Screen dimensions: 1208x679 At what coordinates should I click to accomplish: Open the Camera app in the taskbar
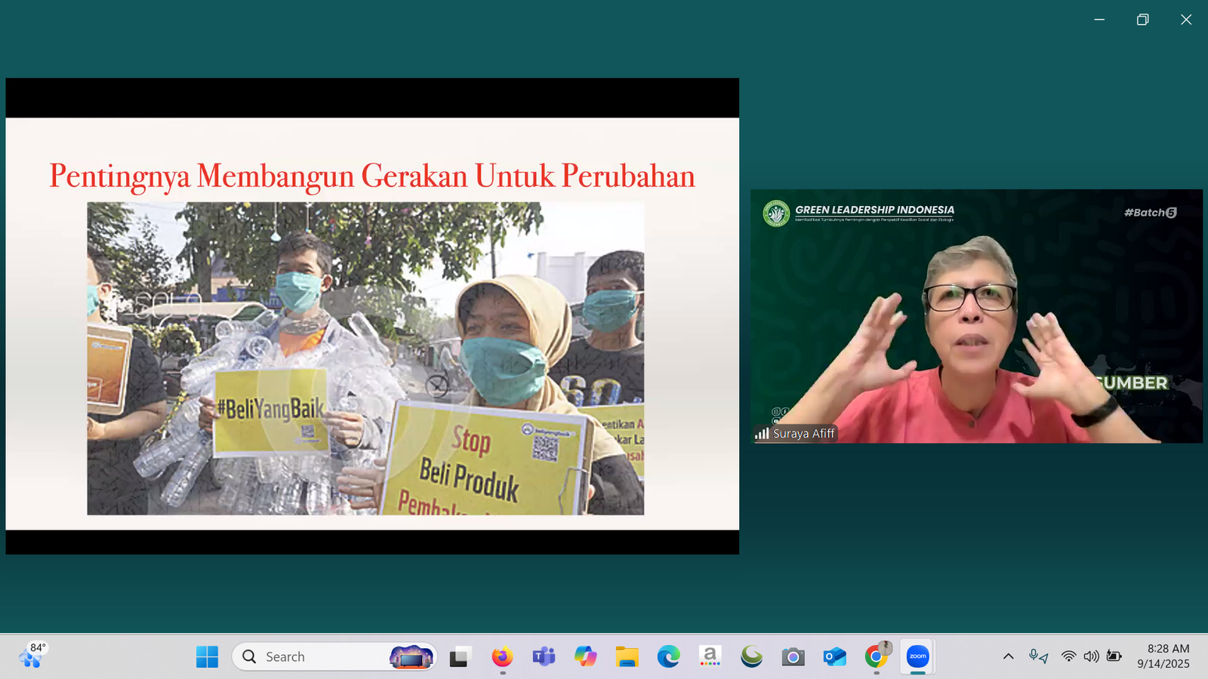793,656
